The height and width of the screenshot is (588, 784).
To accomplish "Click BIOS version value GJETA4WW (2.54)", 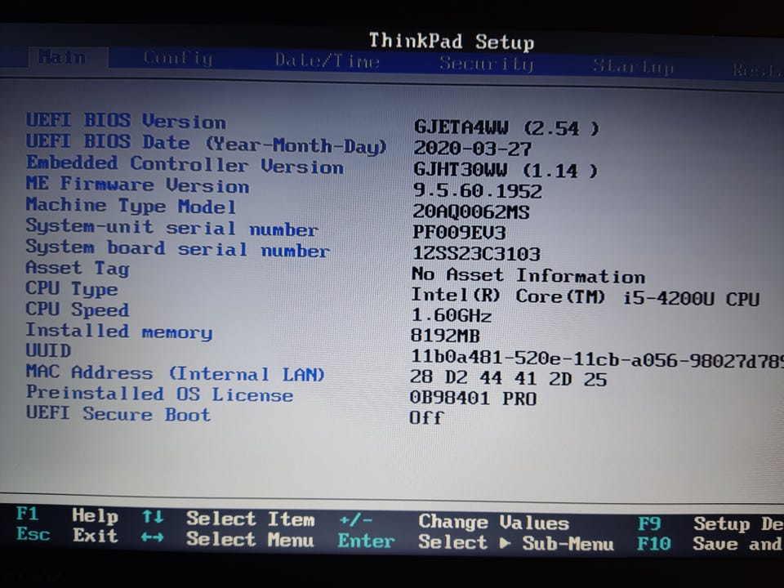I will pyautogui.click(x=506, y=128).
